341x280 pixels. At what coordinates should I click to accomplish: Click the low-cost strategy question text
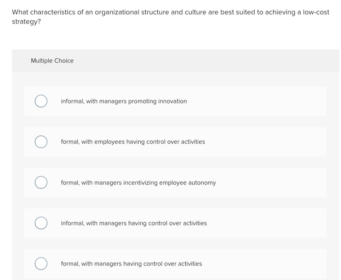(170, 12)
